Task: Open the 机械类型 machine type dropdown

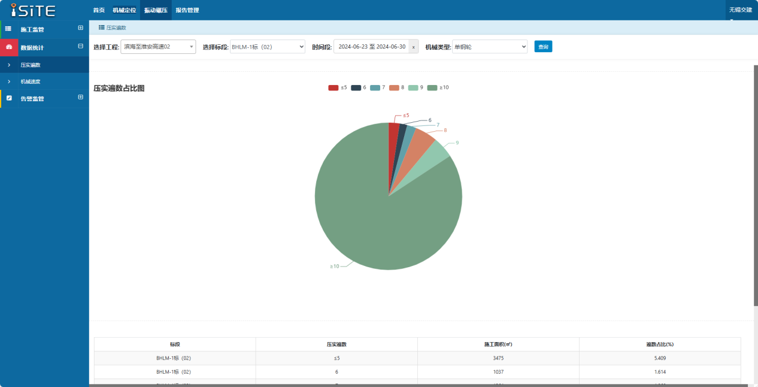Action: pos(490,47)
